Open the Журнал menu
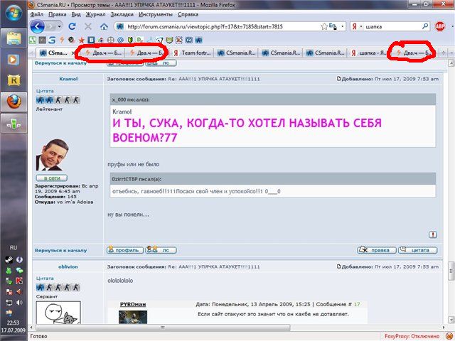The image size is (455, 341). 95,14
